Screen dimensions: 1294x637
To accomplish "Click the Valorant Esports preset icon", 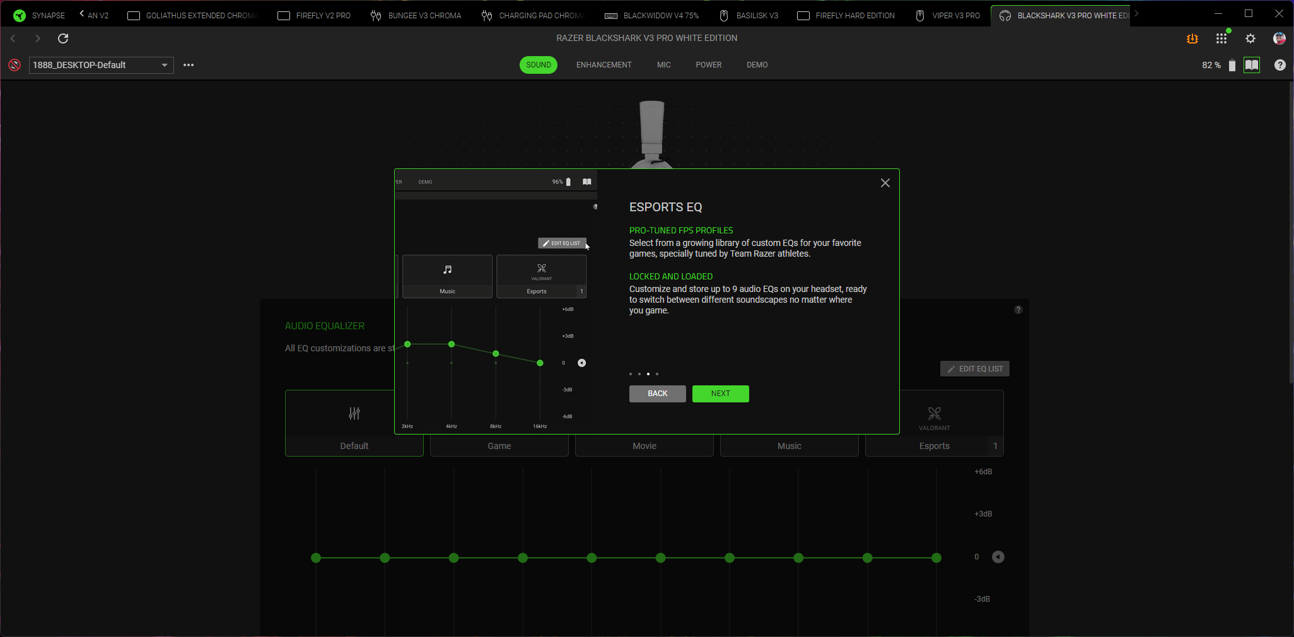I will (935, 414).
